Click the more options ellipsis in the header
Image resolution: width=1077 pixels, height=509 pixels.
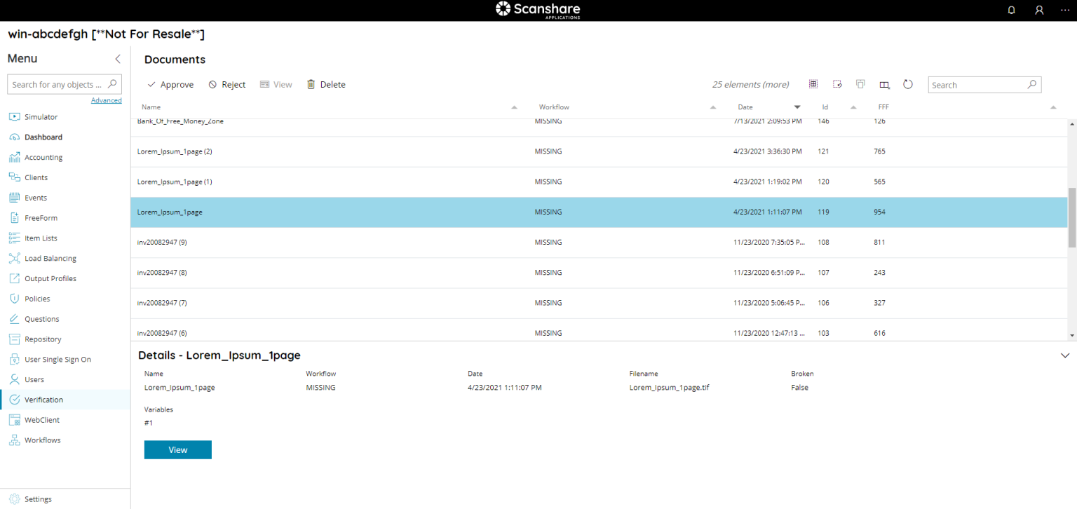pyautogui.click(x=1064, y=10)
